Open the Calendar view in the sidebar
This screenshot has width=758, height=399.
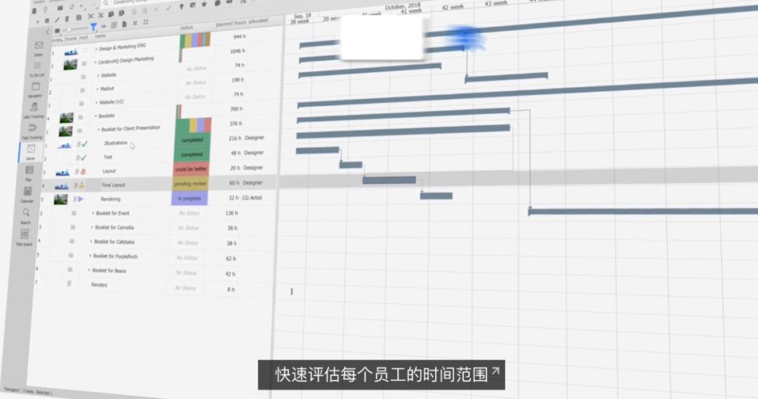coord(27,194)
